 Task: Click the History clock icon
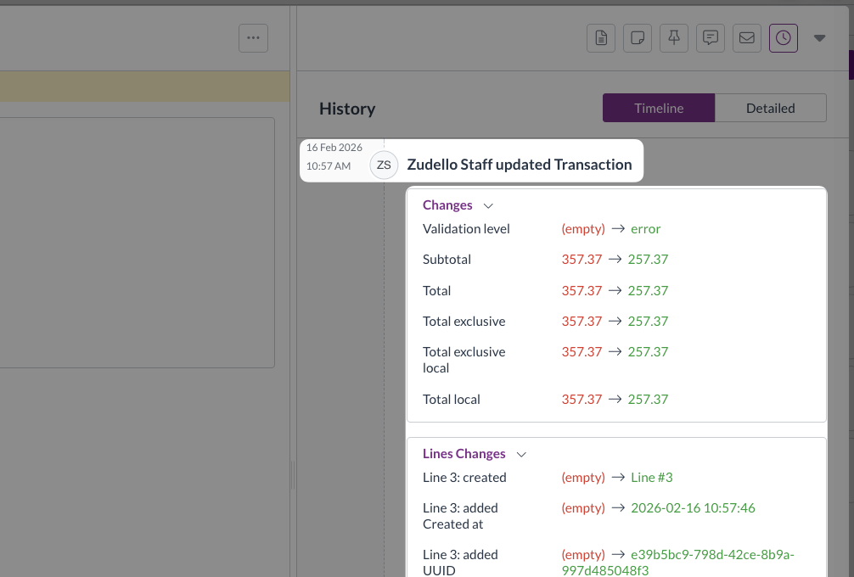784,38
